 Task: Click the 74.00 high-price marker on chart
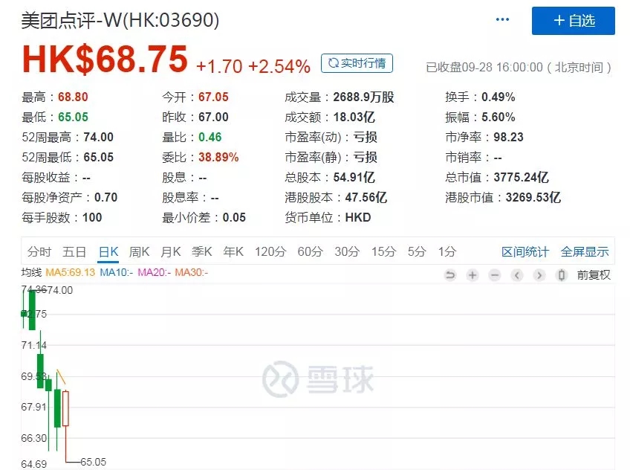(60, 290)
